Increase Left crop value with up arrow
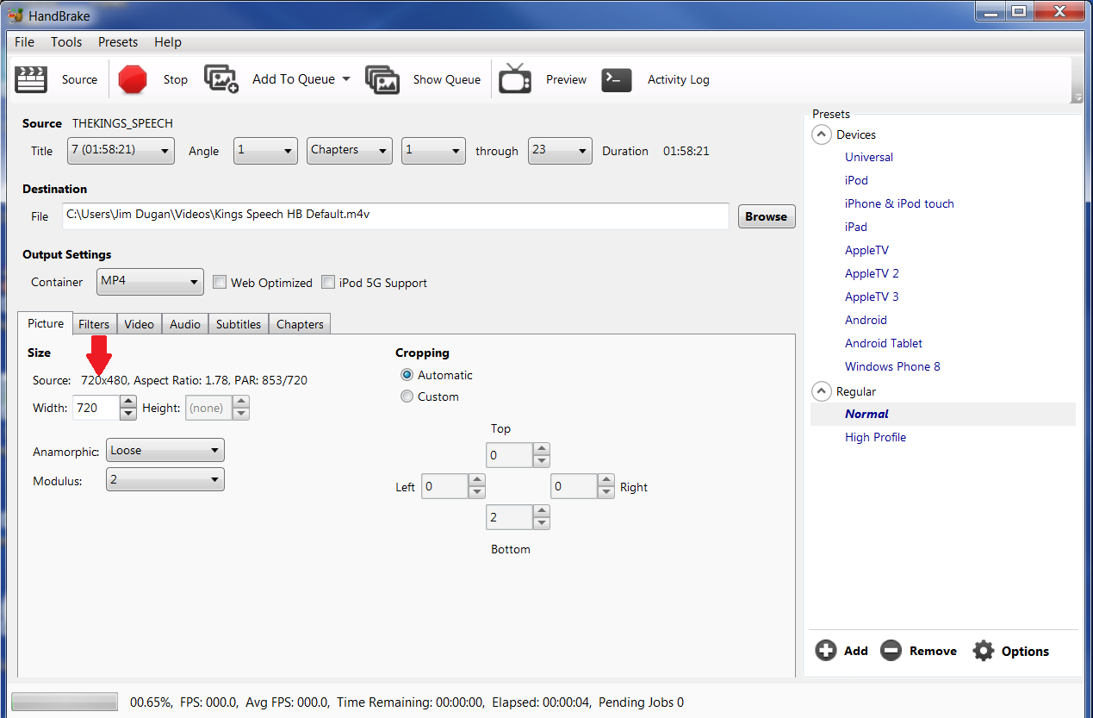This screenshot has height=718, width=1093. 476,480
